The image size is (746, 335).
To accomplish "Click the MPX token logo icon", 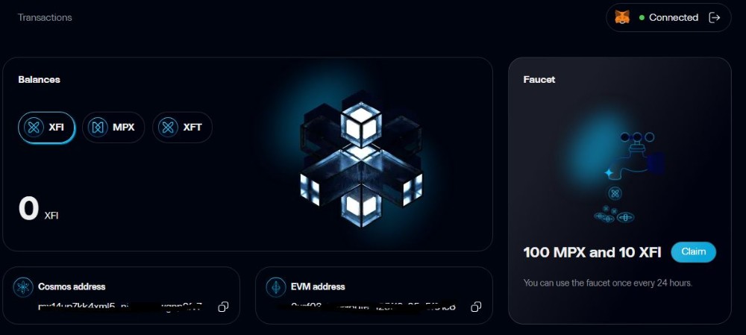I will click(98, 128).
